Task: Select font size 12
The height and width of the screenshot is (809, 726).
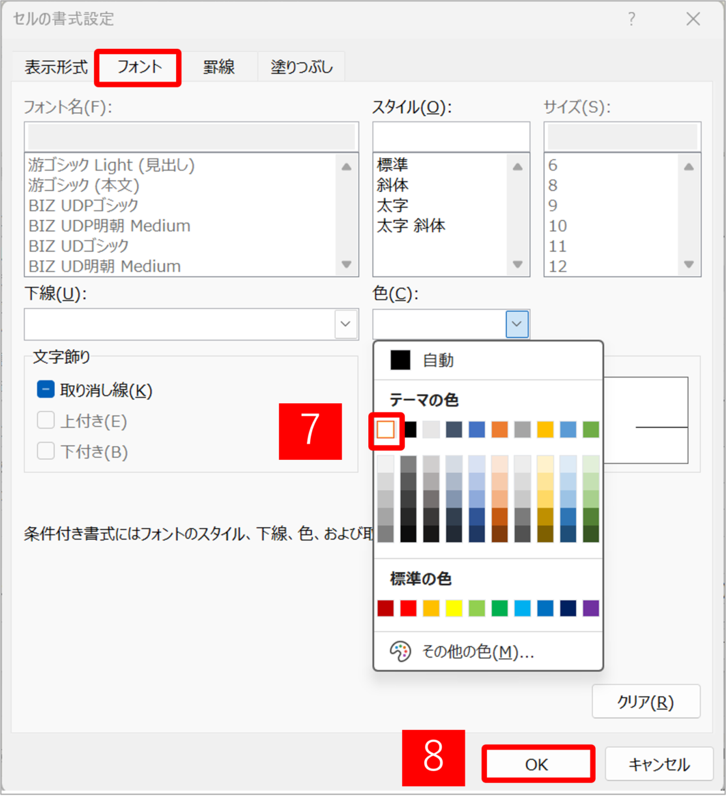Action: (x=558, y=266)
